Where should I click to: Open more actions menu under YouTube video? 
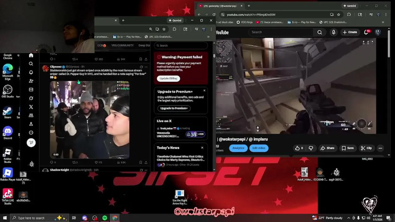click(380, 148)
